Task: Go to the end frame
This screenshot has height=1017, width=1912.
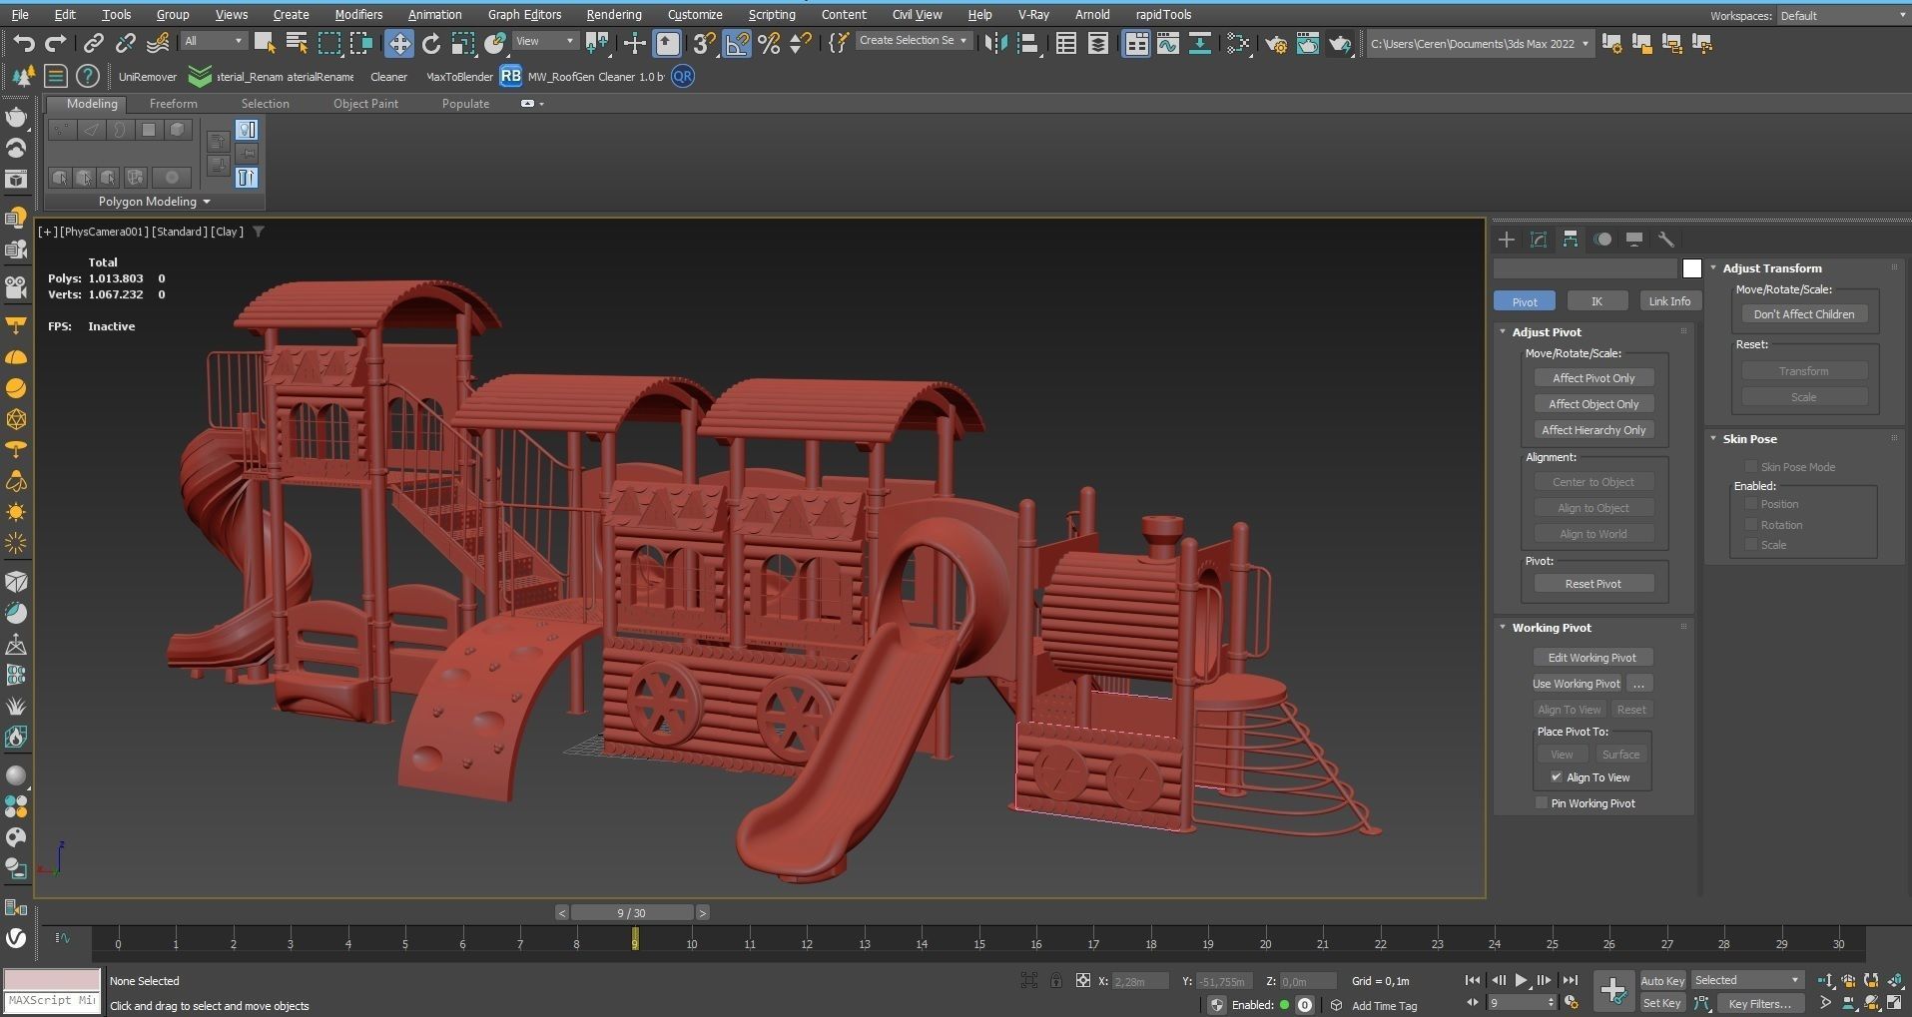Action: click(x=1570, y=981)
